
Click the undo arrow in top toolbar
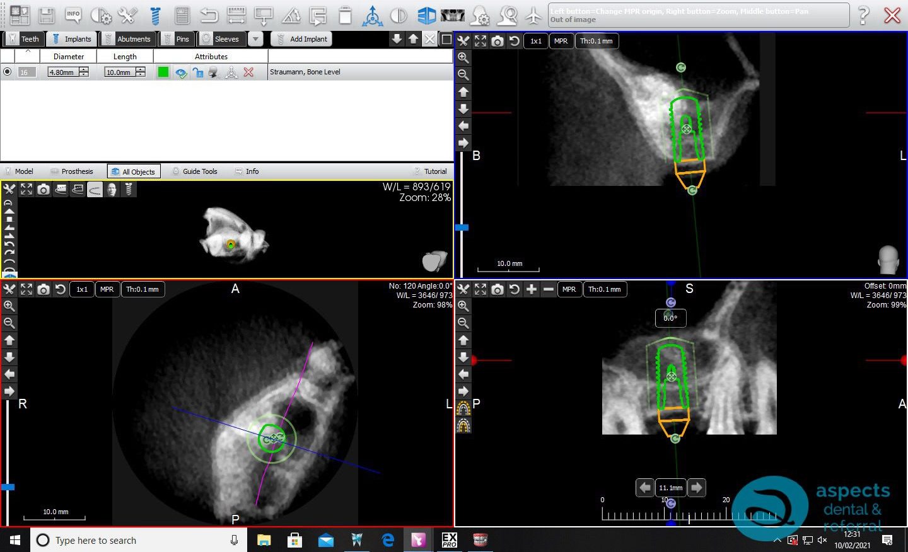pos(209,15)
